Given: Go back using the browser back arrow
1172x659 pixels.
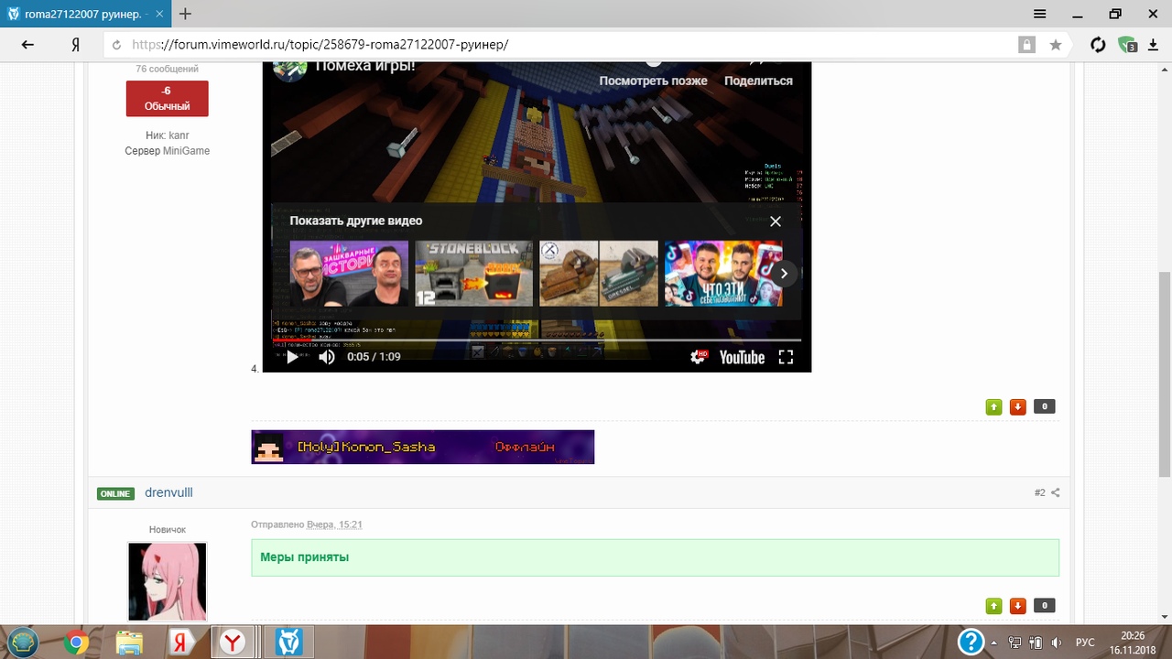Looking at the screenshot, I should coord(27,45).
